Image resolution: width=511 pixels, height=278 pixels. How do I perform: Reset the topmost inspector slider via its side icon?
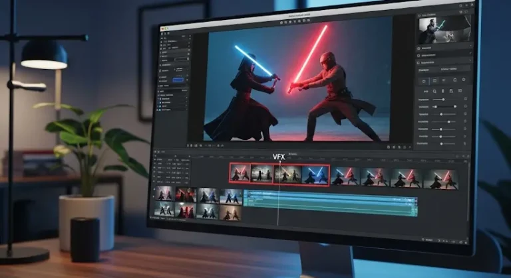click(465, 98)
